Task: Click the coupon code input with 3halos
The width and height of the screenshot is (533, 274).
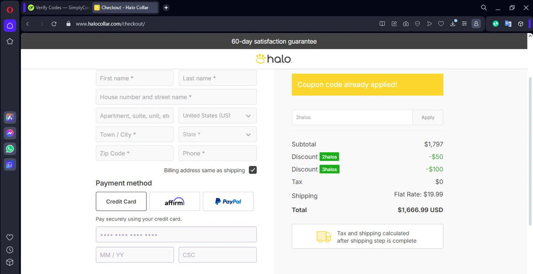Action: (x=352, y=117)
